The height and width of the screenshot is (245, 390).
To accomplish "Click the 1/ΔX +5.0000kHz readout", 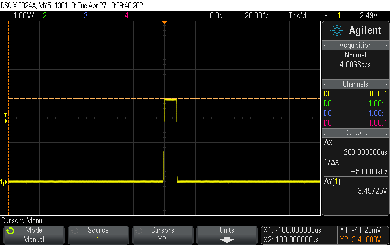I will point(355,167).
